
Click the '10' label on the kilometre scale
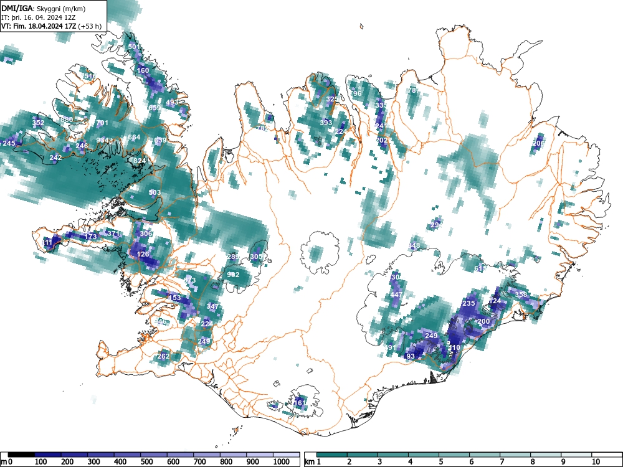pos(596,462)
